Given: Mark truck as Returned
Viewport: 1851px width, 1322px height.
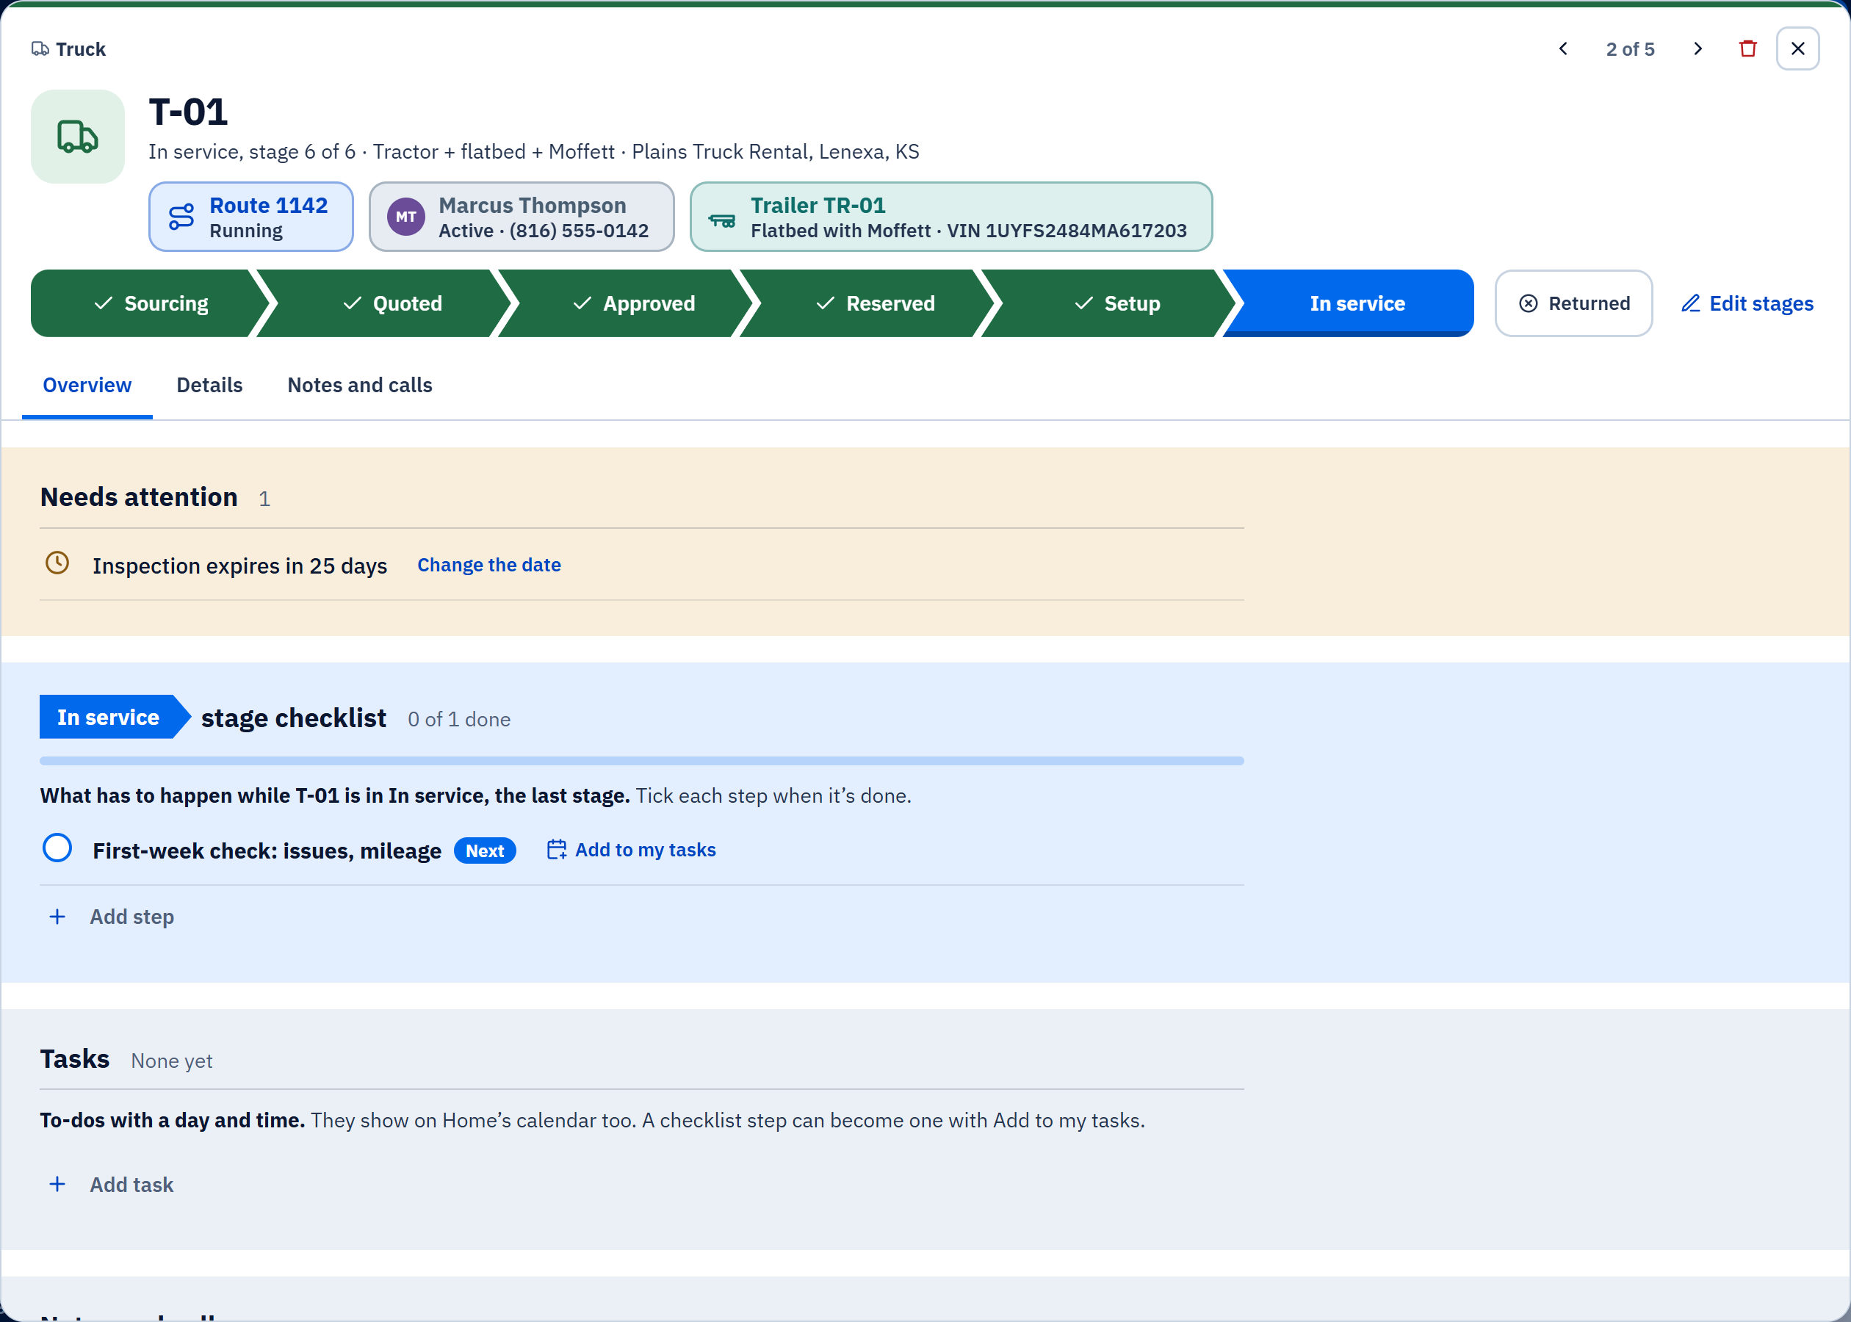Looking at the screenshot, I should (x=1573, y=303).
